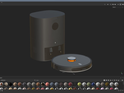The width and height of the screenshot is (124, 93).
Task: Select the highlighted paint brush mode icon
Action: 120,4
